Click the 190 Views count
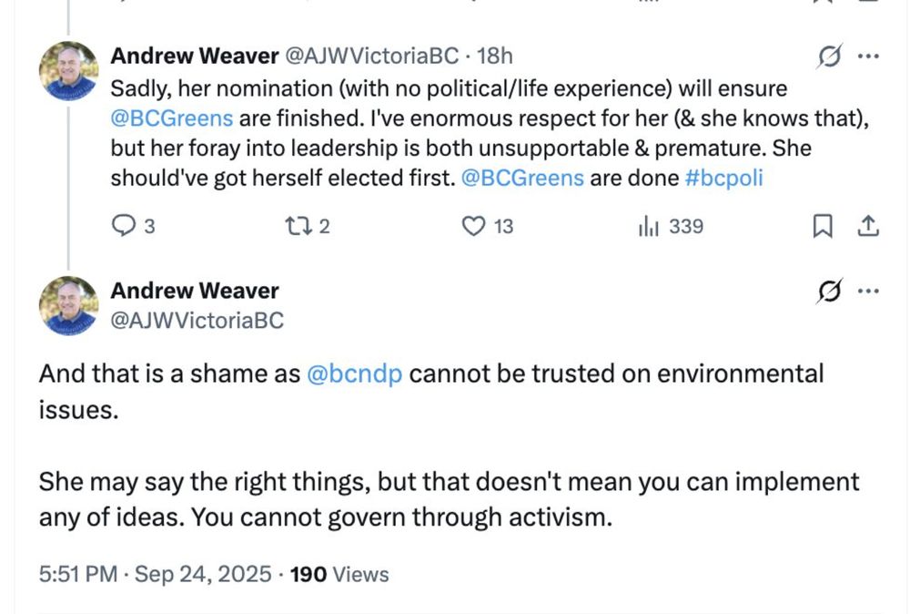Image resolution: width=910 pixels, height=614 pixels. (x=339, y=574)
